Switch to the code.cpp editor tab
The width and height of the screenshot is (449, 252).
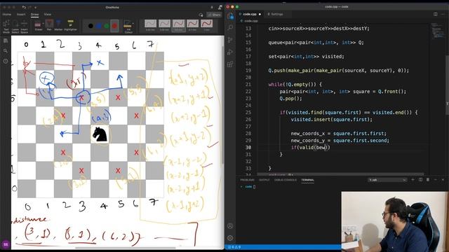pos(250,14)
